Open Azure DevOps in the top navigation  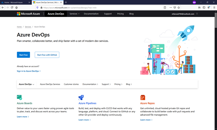tap(56, 14)
